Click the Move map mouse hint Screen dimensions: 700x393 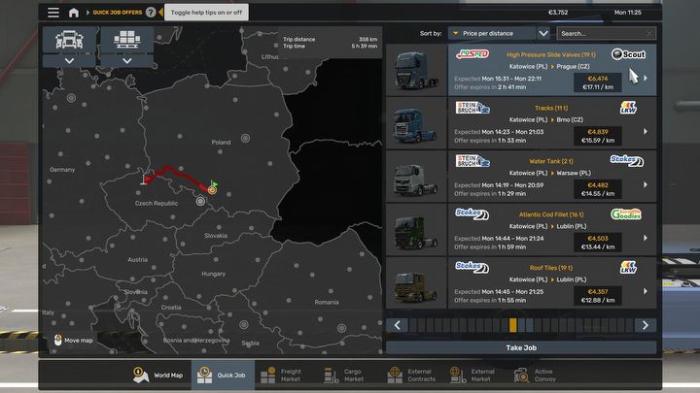coord(74,341)
